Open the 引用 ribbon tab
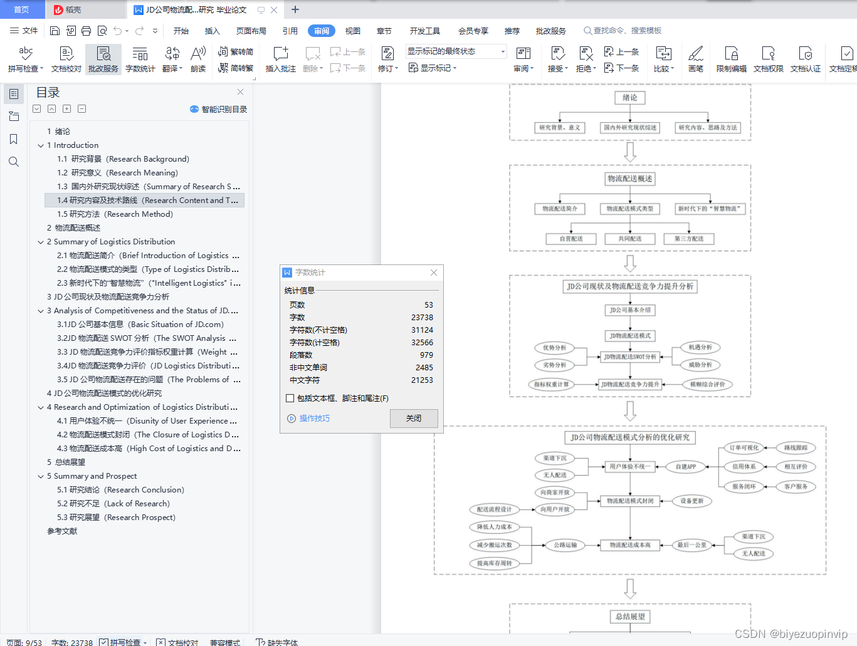 (x=290, y=31)
